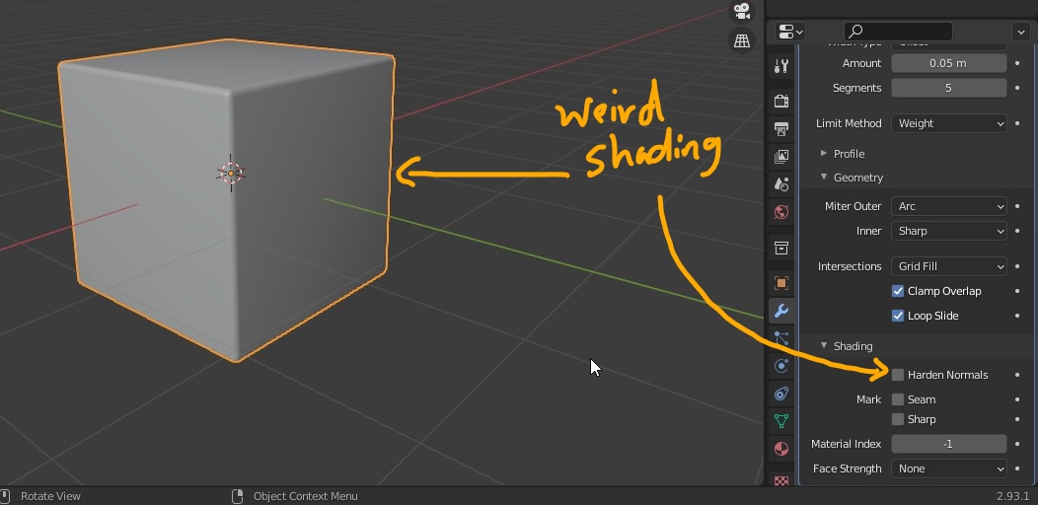Click animate dot beside Inner miter
The image size is (1038, 505).
click(1017, 231)
